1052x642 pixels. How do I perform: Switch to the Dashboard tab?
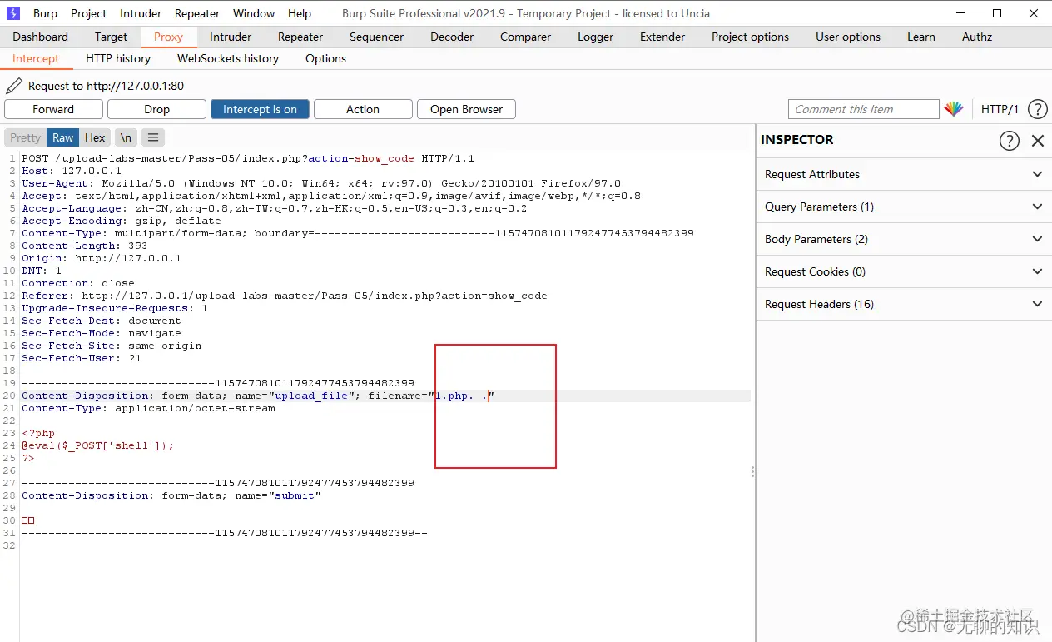(x=41, y=37)
